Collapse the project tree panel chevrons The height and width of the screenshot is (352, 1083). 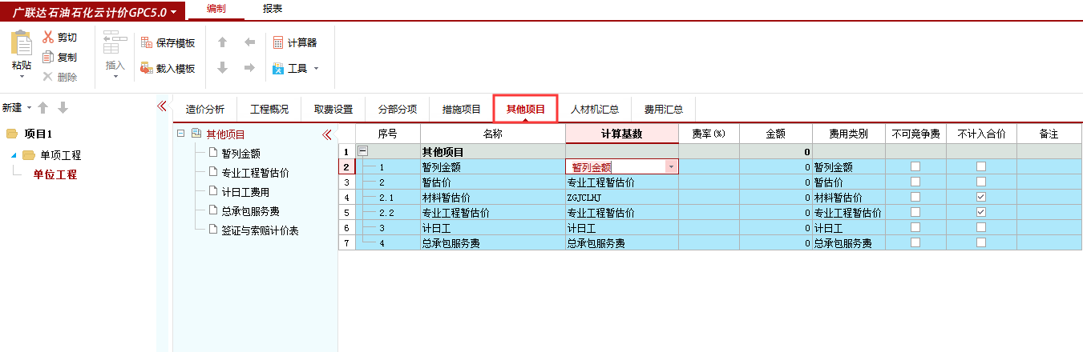pos(161,106)
